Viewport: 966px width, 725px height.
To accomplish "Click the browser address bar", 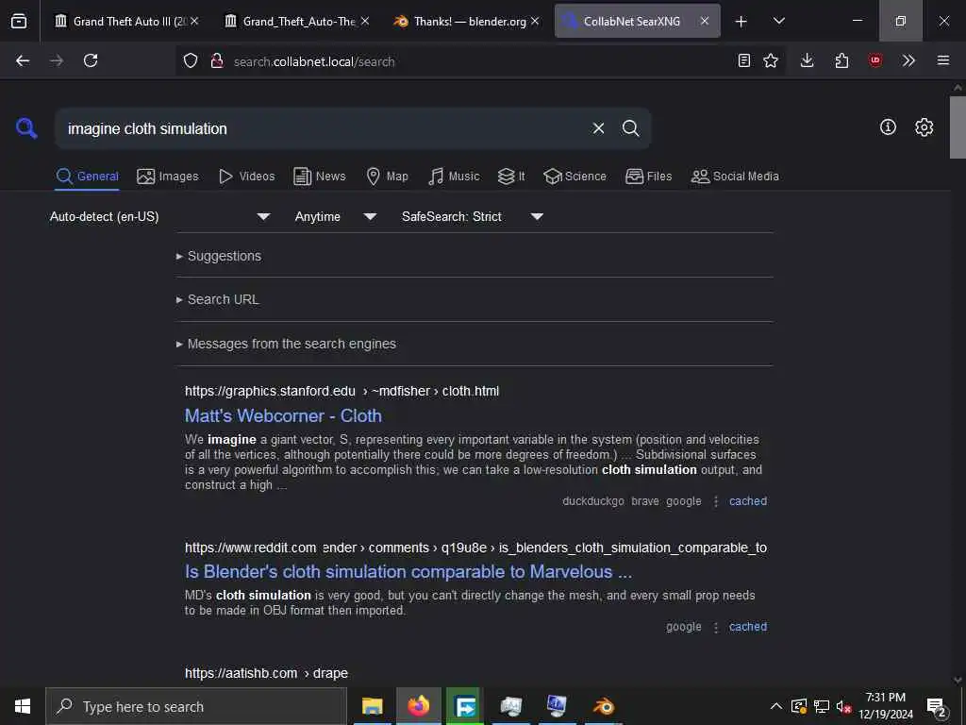I will 480,61.
